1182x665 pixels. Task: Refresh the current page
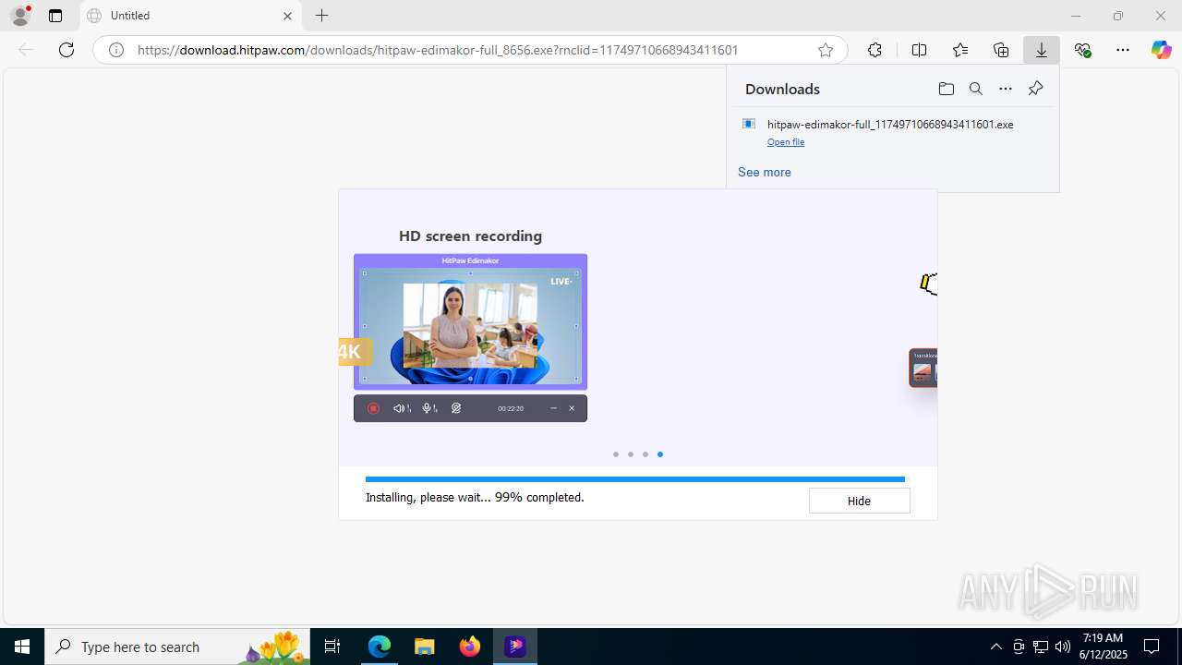coord(66,50)
